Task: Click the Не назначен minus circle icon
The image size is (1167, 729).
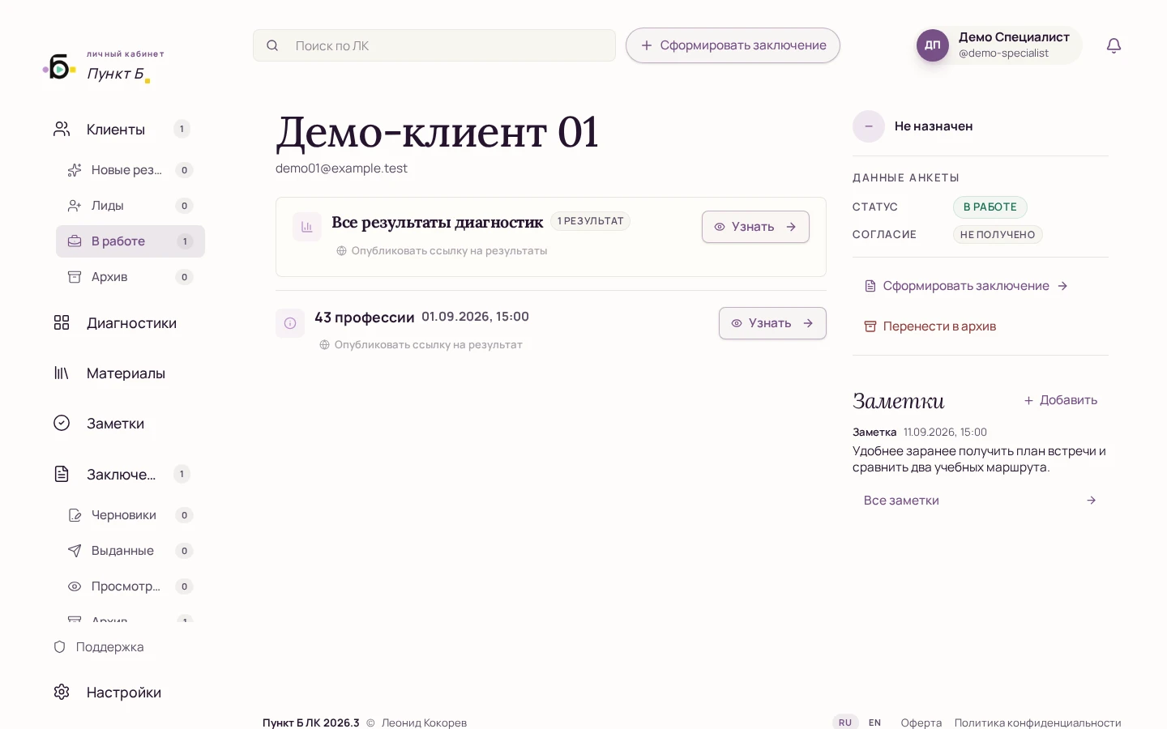Action: coord(869,126)
